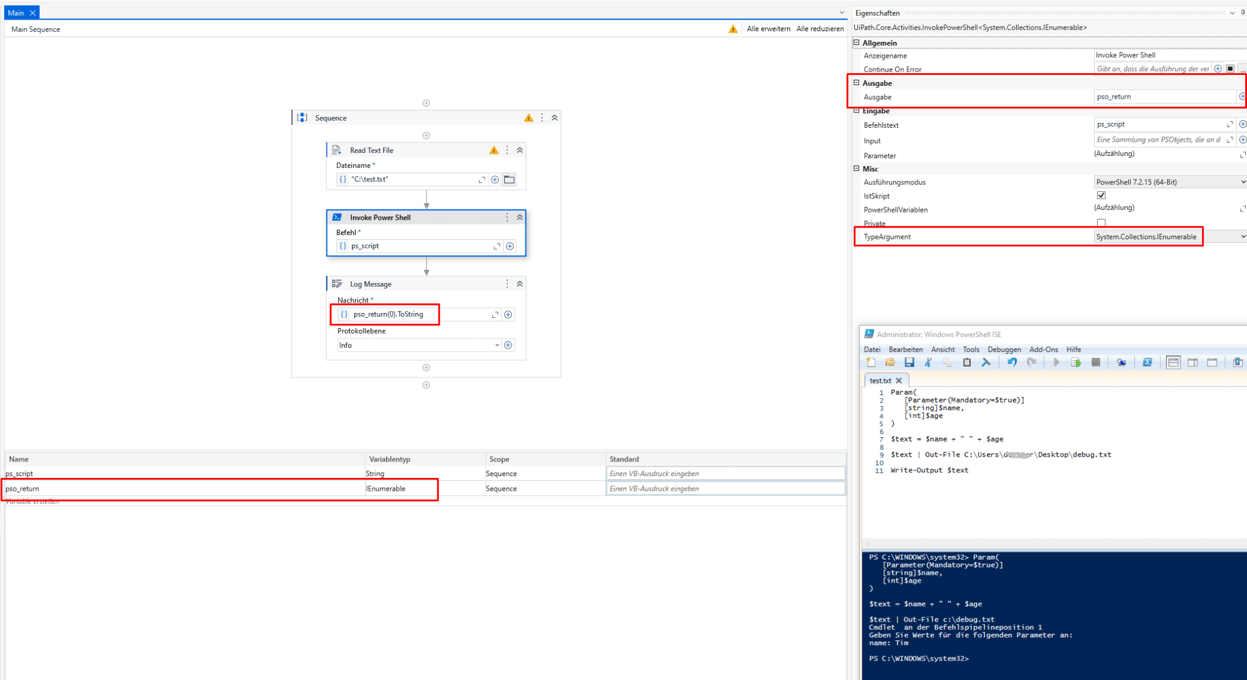Click the plus icon next to Befehl field
This screenshot has width=1247, height=680.
(510, 246)
